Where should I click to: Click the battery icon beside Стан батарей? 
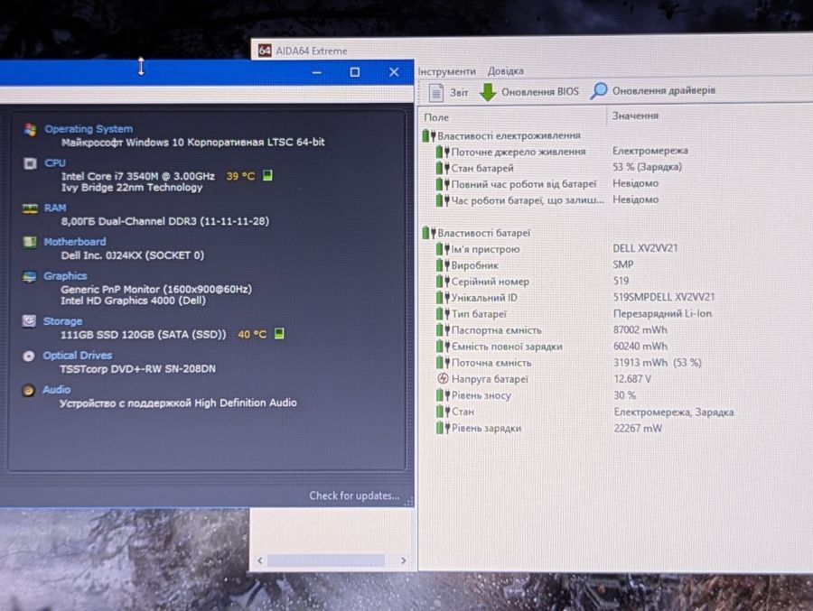(x=443, y=168)
